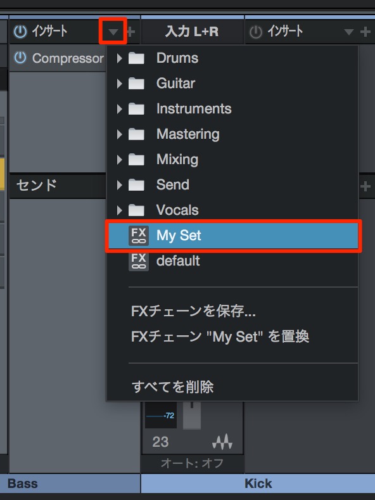Click the Vocals folder icon
This screenshot has height=500, width=375.
(x=136, y=210)
